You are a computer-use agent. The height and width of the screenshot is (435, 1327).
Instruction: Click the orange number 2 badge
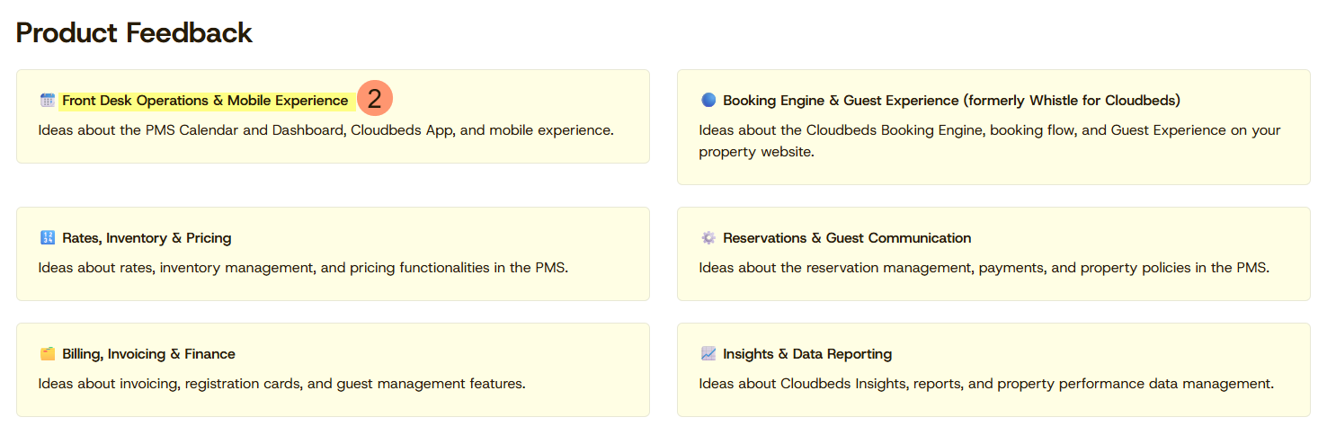pos(375,99)
